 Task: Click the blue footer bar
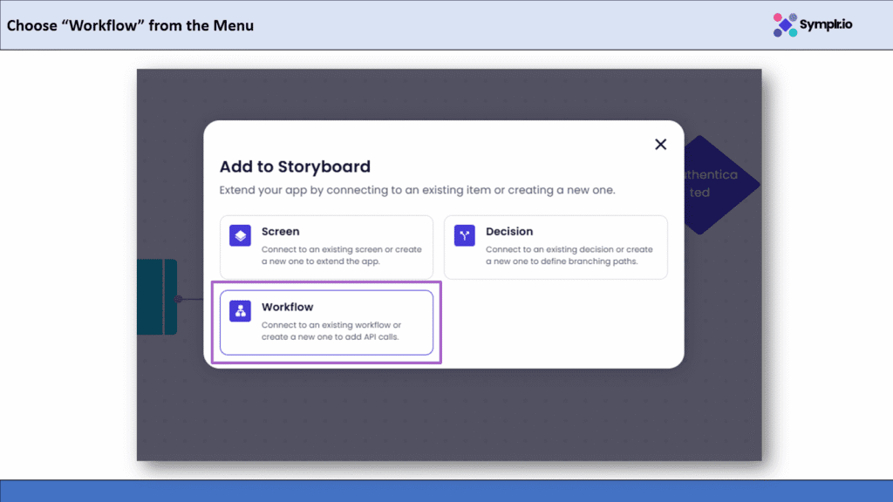coord(446,491)
